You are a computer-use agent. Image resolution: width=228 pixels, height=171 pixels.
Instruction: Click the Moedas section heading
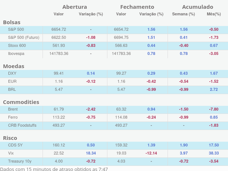(14, 66)
